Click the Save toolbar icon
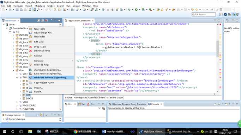This screenshot has width=241, height=135. [x=17, y=9]
